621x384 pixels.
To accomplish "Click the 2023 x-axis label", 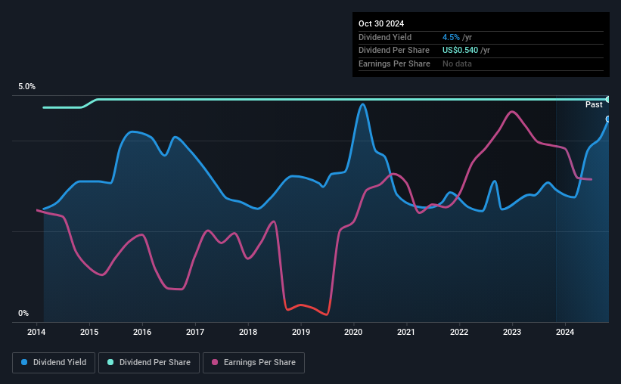I will click(x=512, y=332).
